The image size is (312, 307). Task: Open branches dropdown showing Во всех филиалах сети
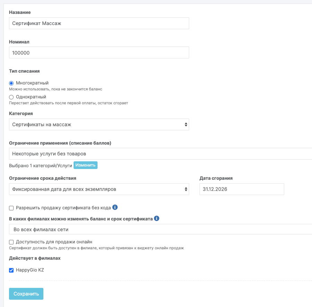160,229
